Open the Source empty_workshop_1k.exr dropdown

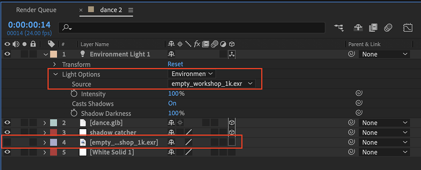[212, 84]
